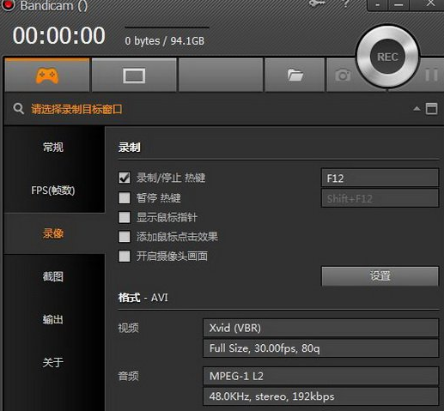Click the Shift+F12 pause hotkey field
Image resolution: width=444 pixels, height=411 pixels.
point(380,198)
